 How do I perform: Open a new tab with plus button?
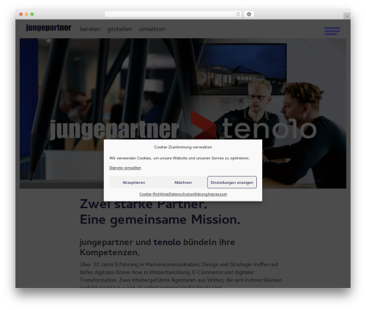coord(347,16)
